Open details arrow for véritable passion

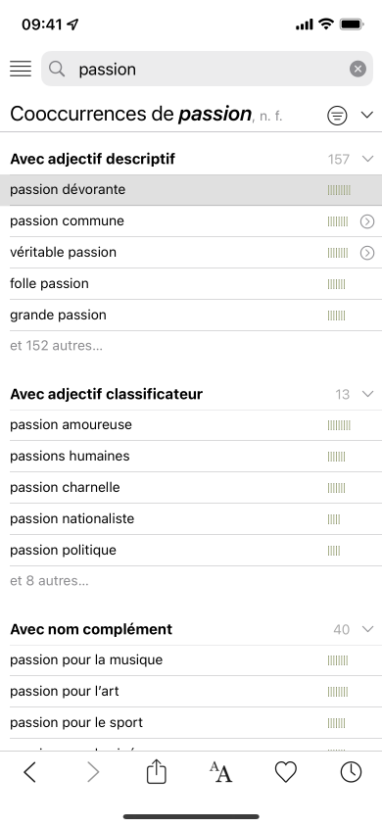pyautogui.click(x=367, y=253)
